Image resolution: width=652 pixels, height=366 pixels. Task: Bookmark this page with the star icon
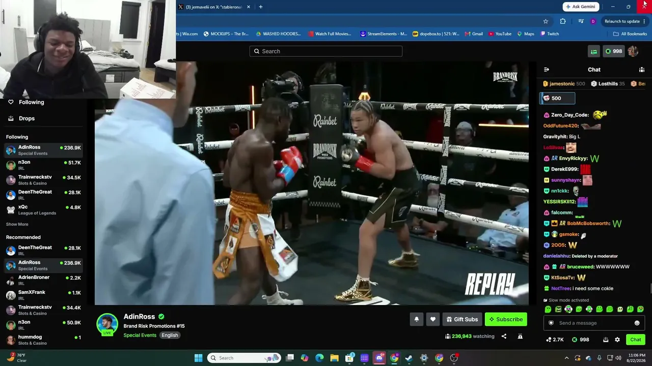[546, 21]
